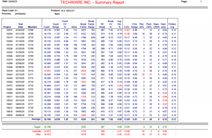Viewport: 212px width, 138px height.
Task: Click project number 10310
Action: point(9,45)
